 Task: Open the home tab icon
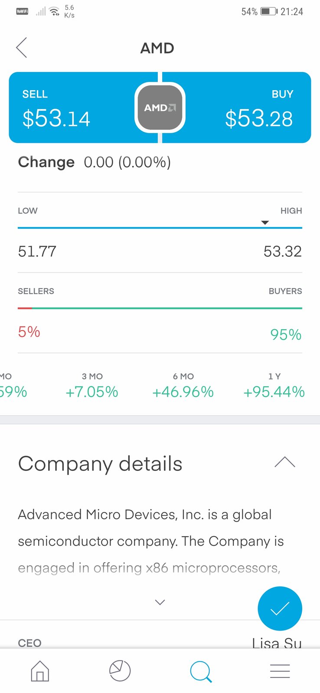(x=40, y=671)
